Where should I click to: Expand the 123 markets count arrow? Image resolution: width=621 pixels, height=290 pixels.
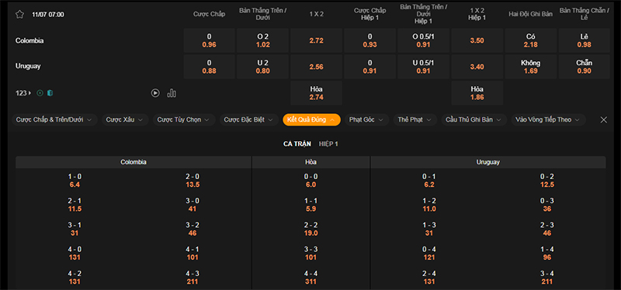(x=23, y=93)
